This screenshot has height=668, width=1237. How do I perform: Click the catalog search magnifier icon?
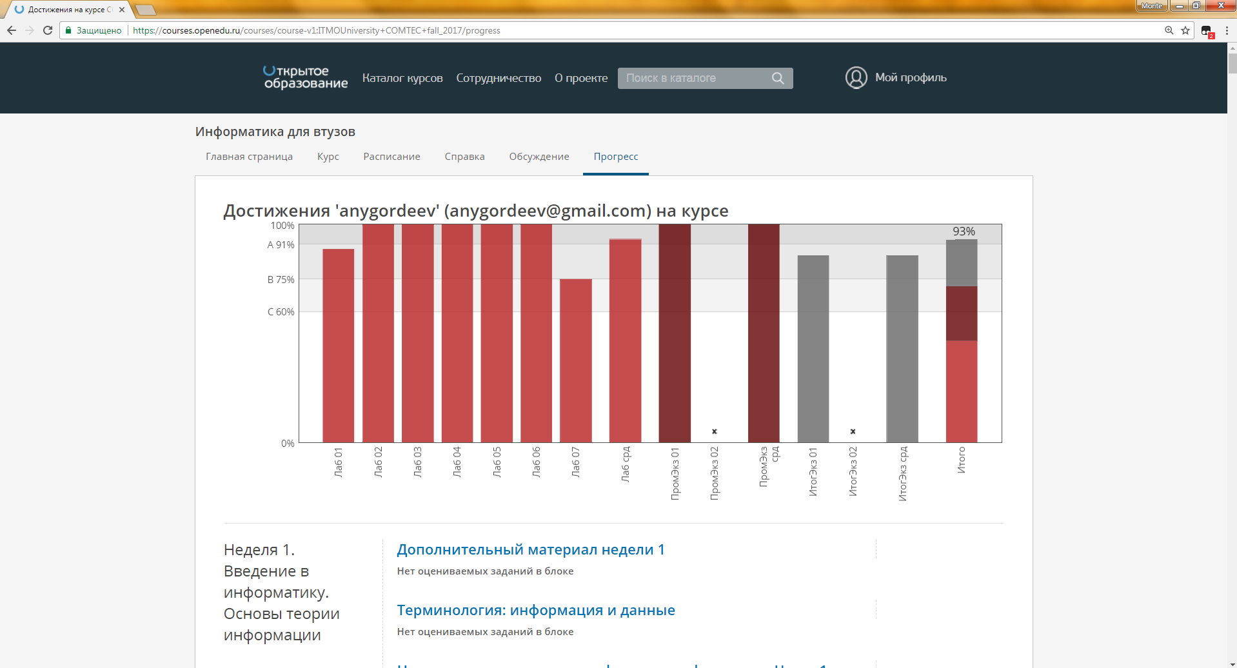(x=778, y=78)
